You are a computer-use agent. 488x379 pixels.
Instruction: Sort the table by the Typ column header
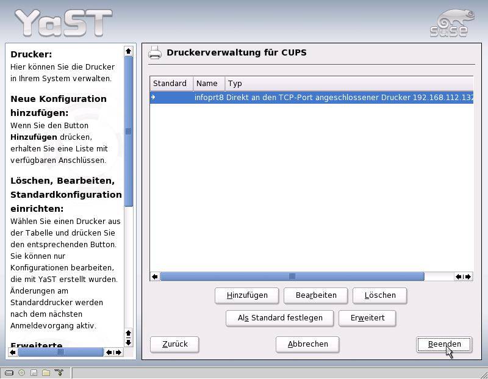[349, 84]
